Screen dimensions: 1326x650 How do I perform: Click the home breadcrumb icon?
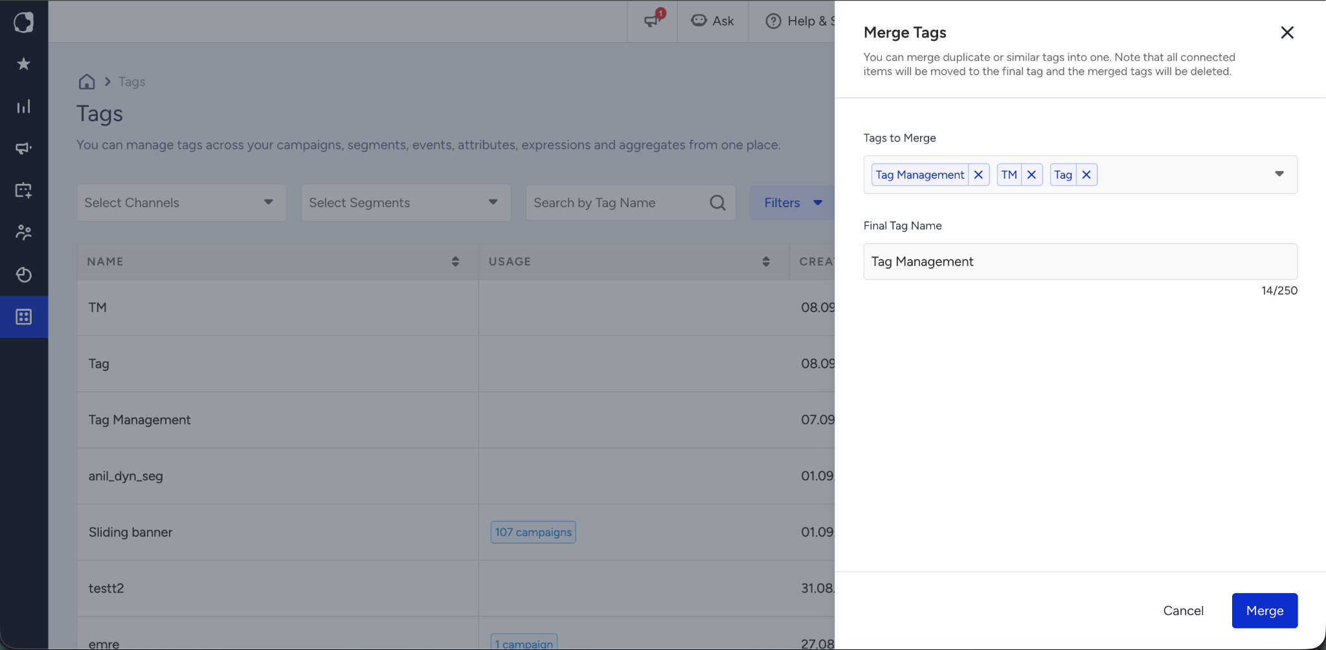(x=87, y=82)
